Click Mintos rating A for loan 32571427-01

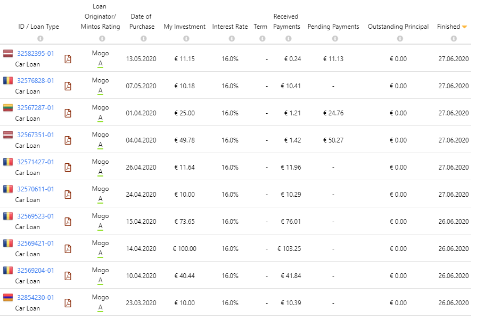(x=100, y=172)
